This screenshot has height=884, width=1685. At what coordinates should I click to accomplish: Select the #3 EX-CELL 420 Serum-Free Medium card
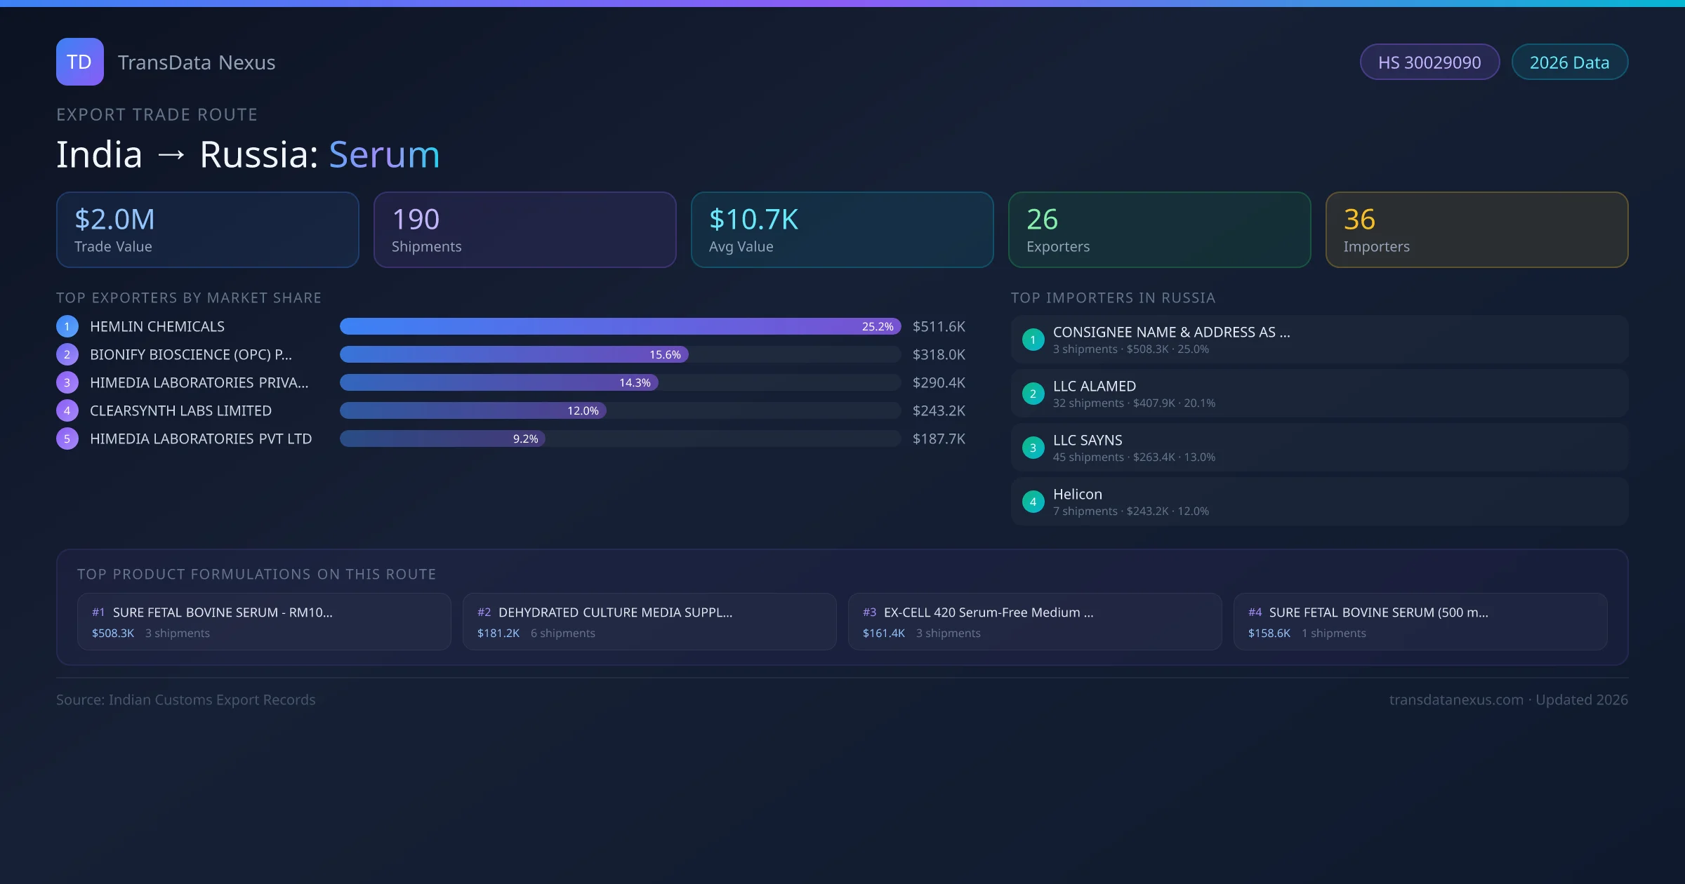click(x=1034, y=622)
